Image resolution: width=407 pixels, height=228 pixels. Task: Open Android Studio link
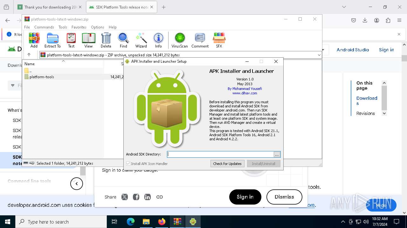point(353,50)
